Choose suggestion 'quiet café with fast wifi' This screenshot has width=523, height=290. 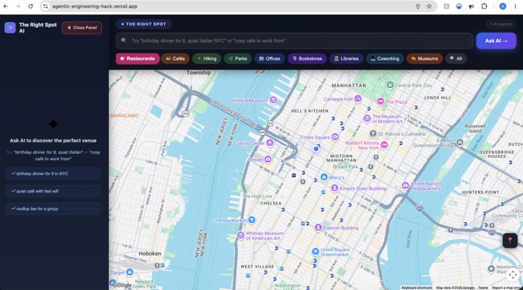[x=53, y=191]
